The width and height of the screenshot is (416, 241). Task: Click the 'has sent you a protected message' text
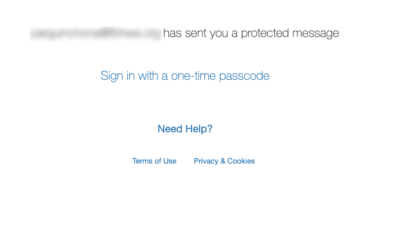pyautogui.click(x=251, y=34)
